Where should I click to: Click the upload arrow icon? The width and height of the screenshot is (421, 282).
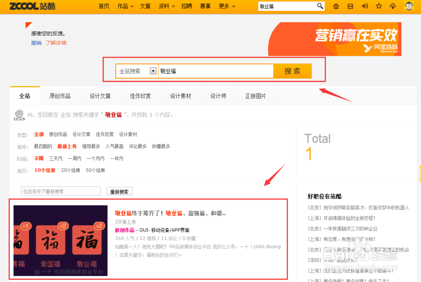tap(392, 6)
